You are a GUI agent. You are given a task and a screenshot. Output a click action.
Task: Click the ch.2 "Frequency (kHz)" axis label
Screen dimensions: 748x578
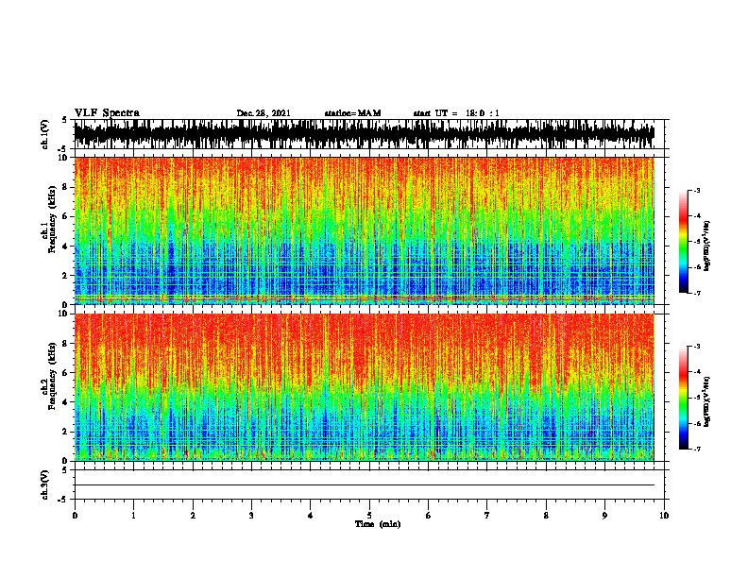(53, 376)
